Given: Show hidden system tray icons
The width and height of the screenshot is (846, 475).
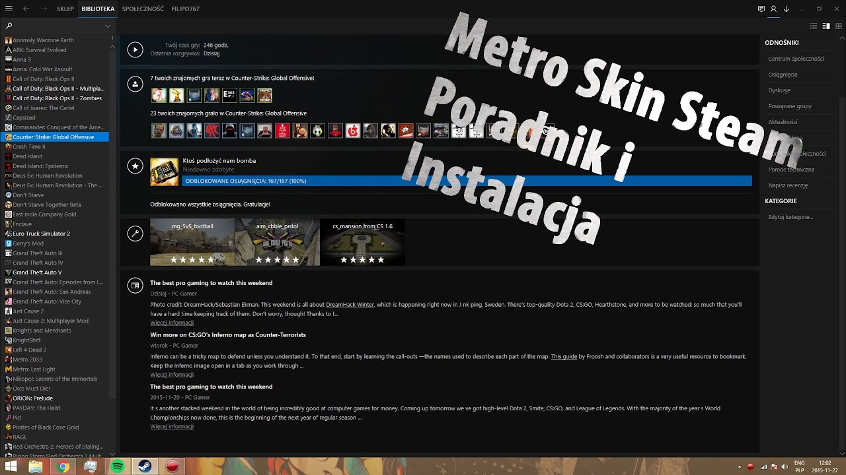Looking at the screenshot, I should (740, 466).
